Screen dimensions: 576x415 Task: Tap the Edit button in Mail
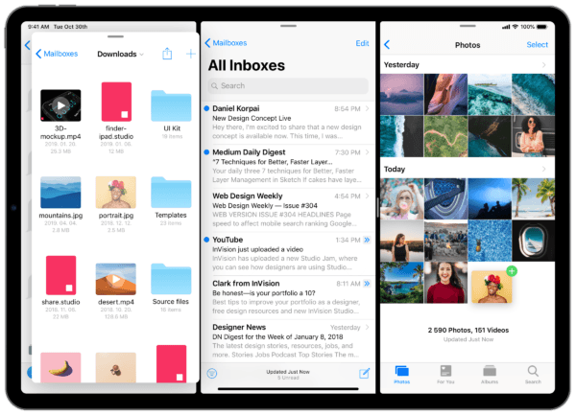362,43
